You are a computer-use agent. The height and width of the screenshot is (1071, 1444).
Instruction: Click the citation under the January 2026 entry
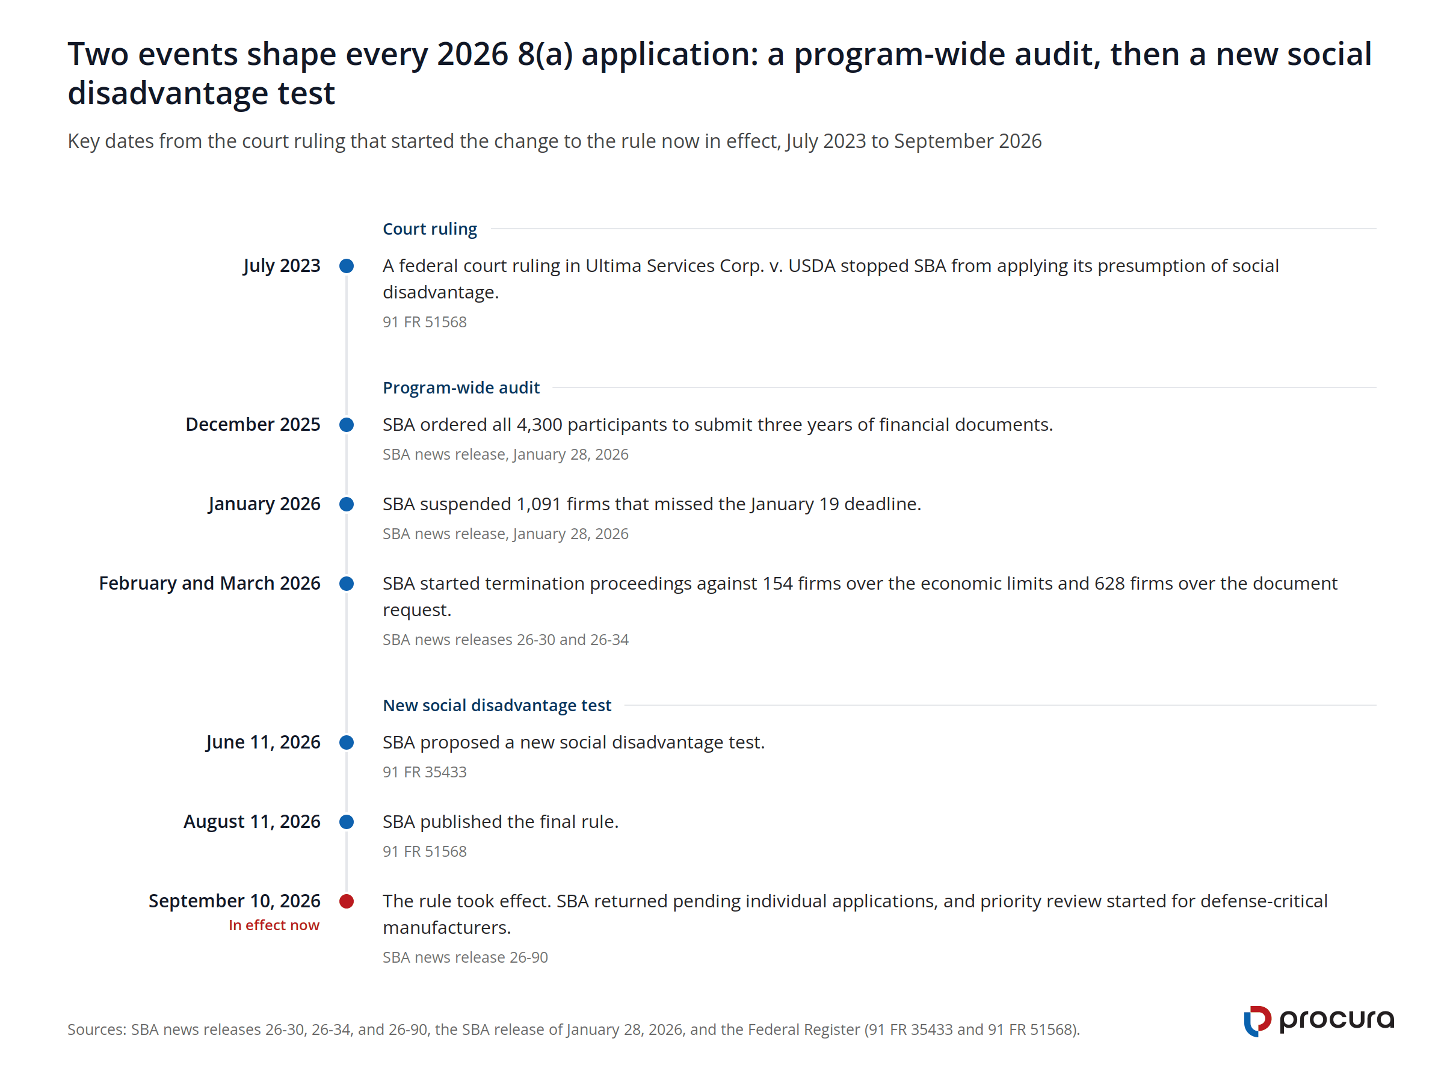click(x=505, y=534)
